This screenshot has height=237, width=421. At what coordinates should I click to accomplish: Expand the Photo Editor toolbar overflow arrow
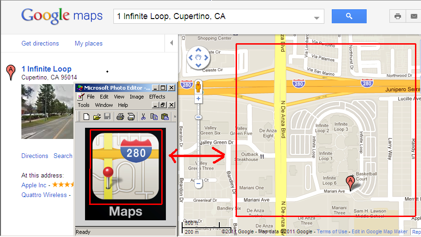[x=175, y=117]
